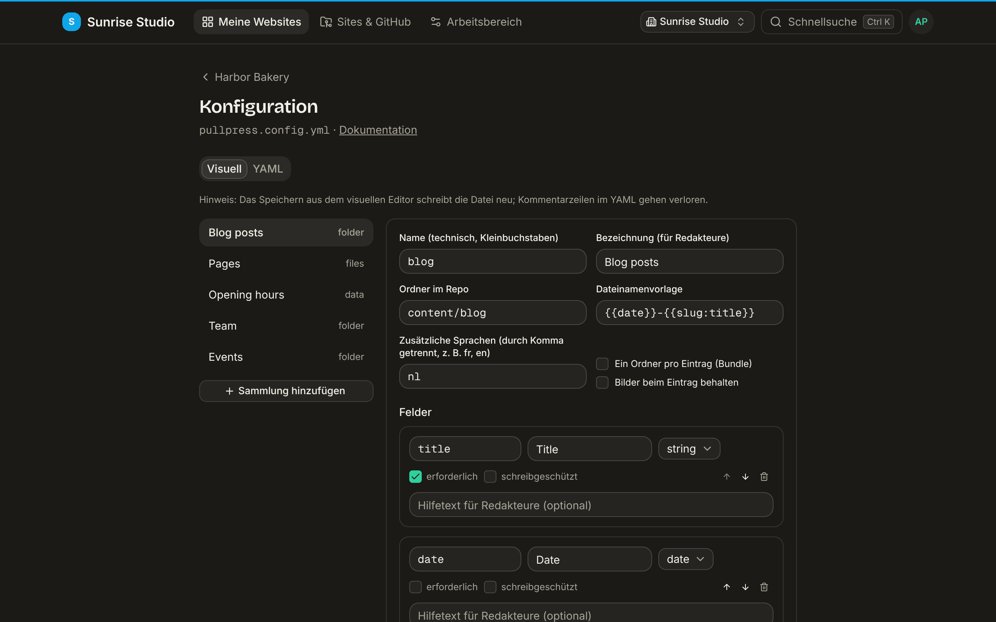
Task: Enable schreibgeschützt for date field
Action: (x=490, y=587)
